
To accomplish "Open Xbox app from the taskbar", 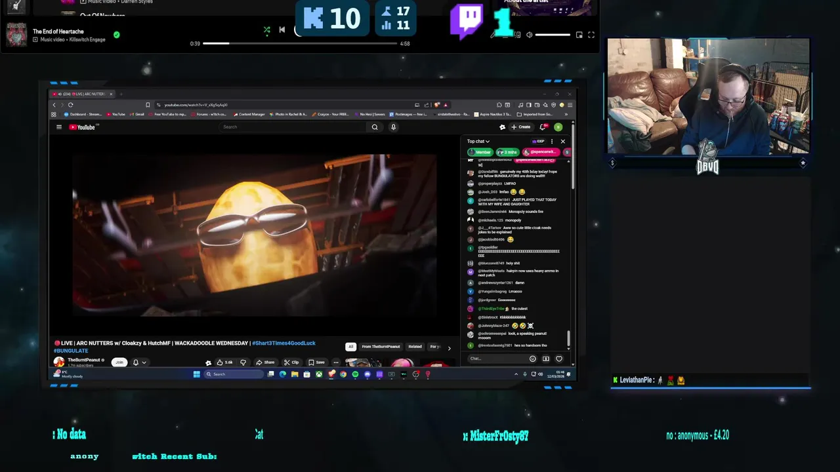I will pos(318,374).
